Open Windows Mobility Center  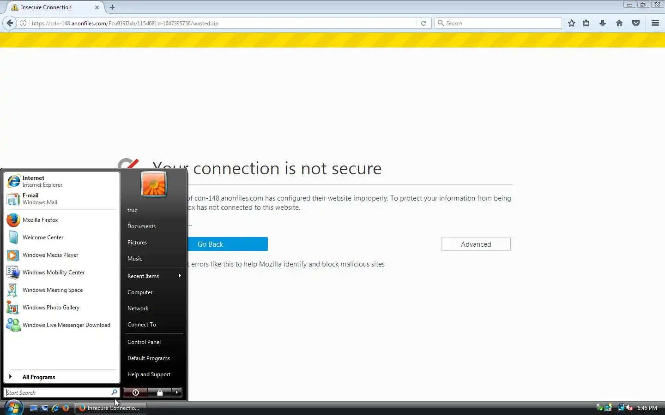coord(62,273)
